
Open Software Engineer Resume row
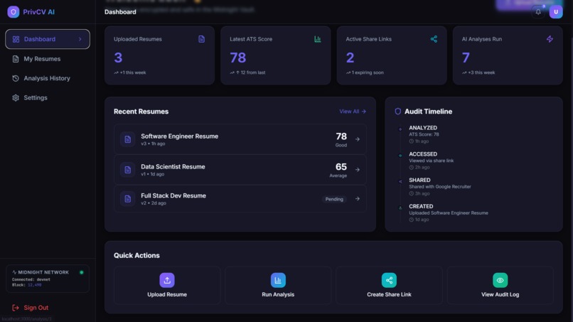tap(240, 139)
